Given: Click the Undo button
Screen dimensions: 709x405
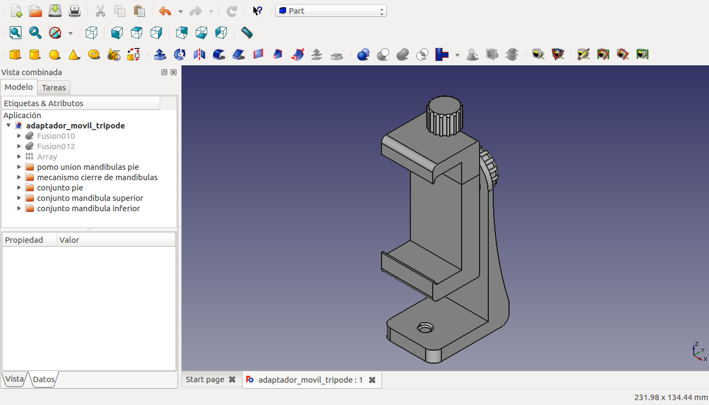Looking at the screenshot, I should [165, 11].
